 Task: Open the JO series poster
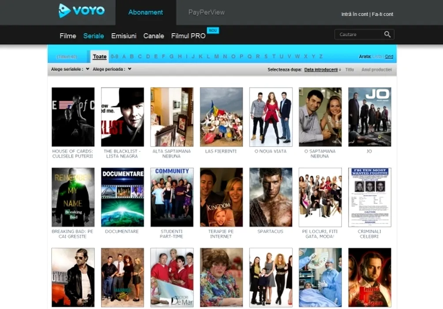370,117
